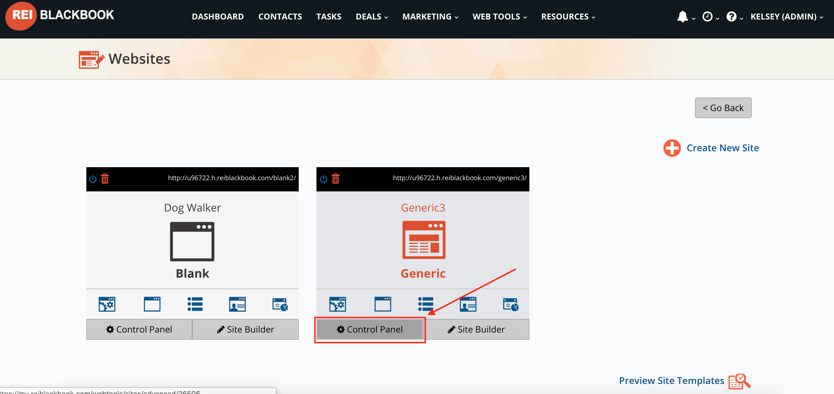Open the Generic3 site settings gear-window icon
This screenshot has width=834, height=394.
pos(337,304)
